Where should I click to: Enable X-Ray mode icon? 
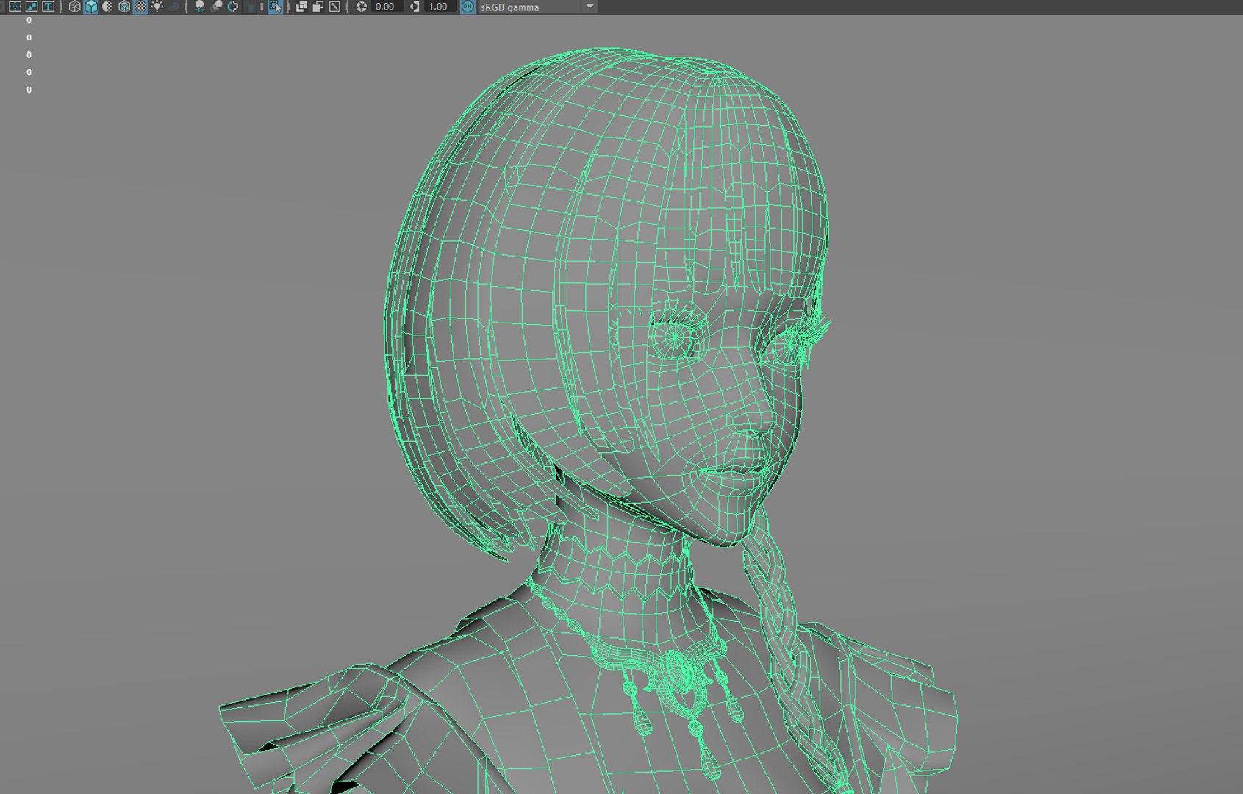tap(301, 7)
